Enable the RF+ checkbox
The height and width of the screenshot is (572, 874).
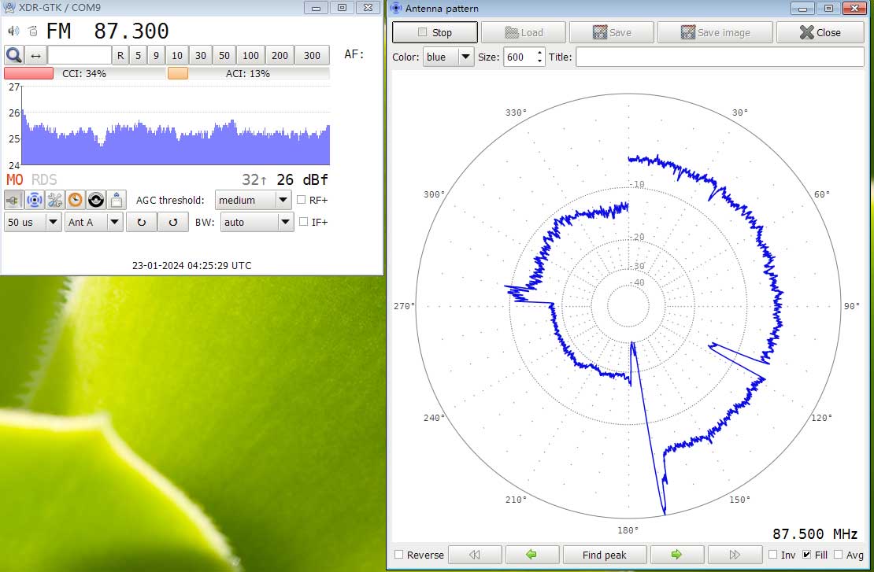pos(302,200)
